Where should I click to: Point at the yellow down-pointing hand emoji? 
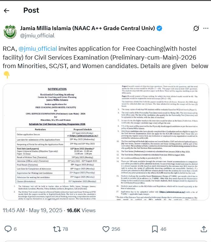coord(7,74)
